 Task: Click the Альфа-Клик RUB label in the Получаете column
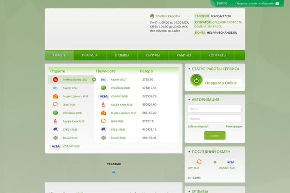pyautogui.click(x=121, y=105)
